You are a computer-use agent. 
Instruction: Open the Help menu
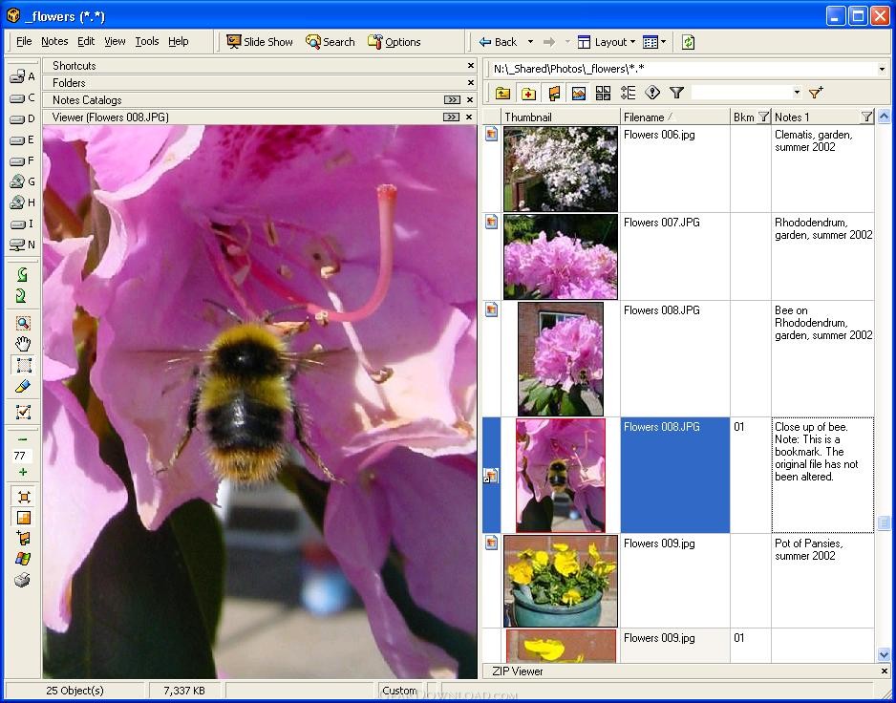[x=179, y=41]
